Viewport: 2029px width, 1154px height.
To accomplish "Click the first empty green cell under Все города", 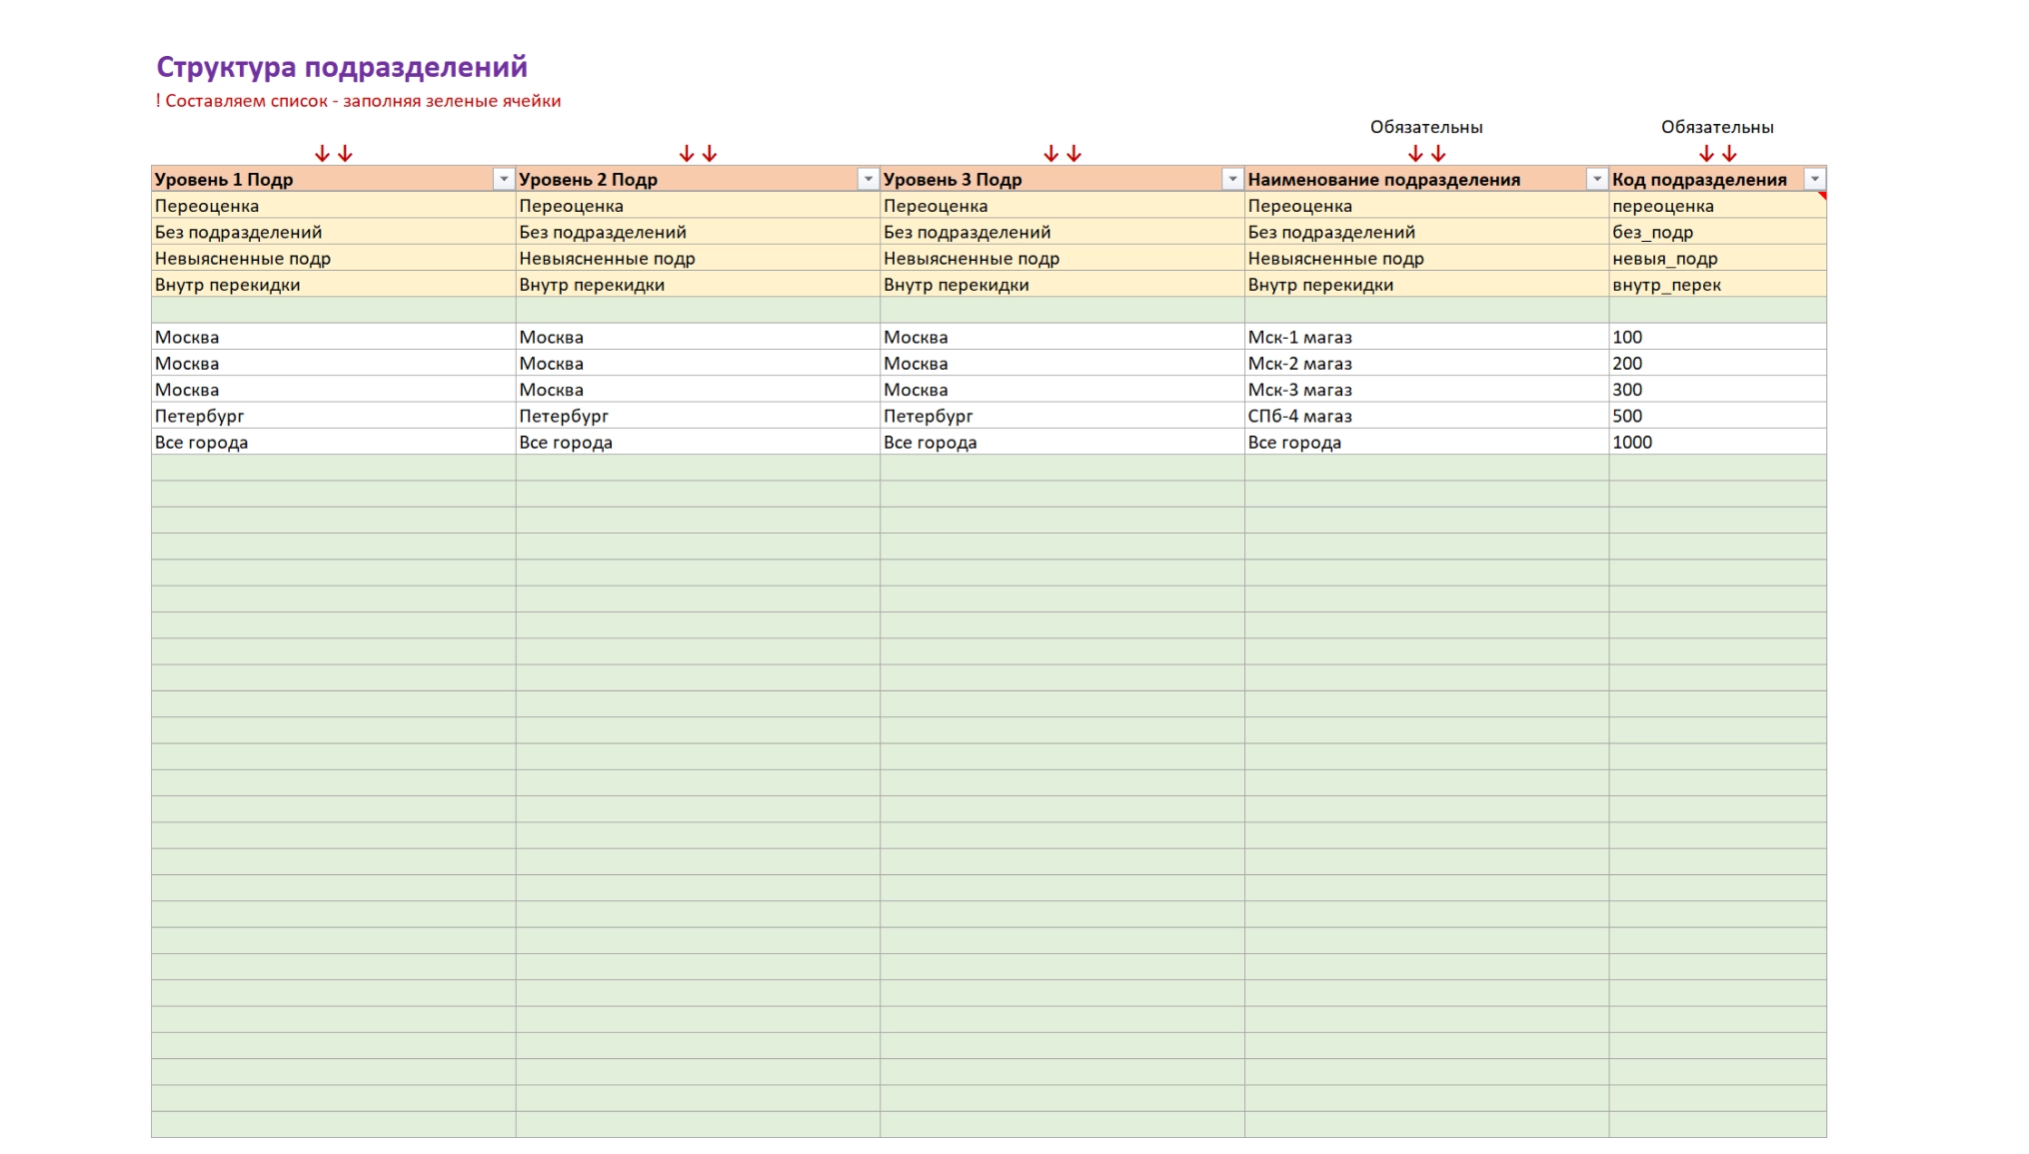I will click(333, 468).
